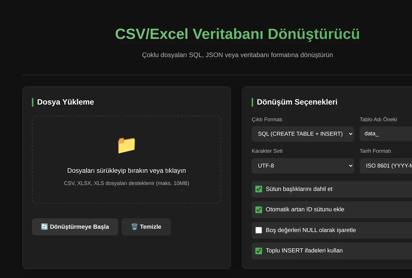
Task: Uncheck Sütun başlıklarını dahil et checkbox
Action: click(259, 189)
